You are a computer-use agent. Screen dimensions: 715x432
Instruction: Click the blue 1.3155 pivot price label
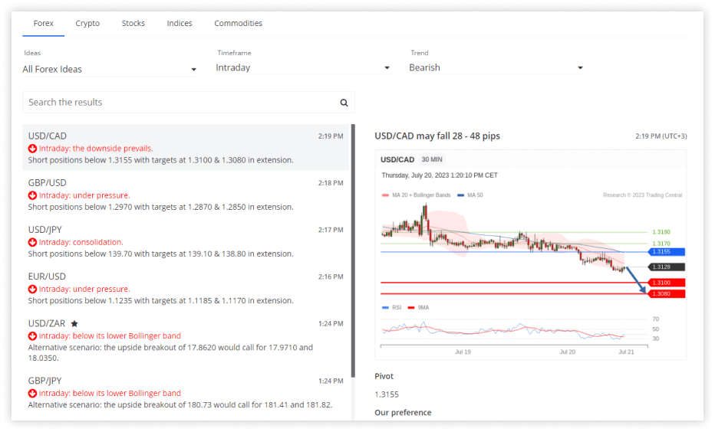664,251
